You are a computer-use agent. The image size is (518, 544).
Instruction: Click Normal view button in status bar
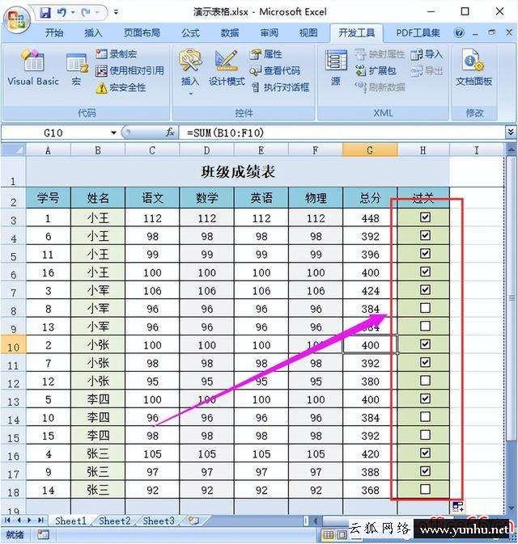coord(329,534)
